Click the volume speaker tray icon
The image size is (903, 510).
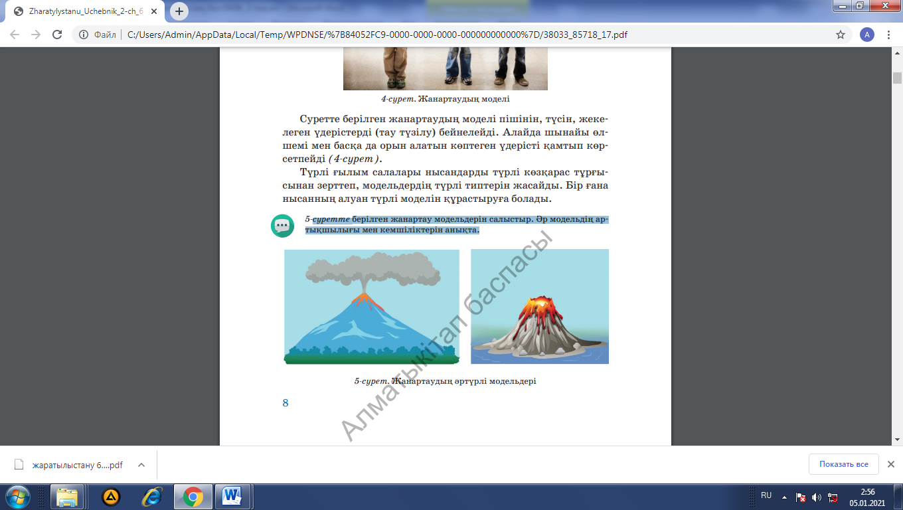pyautogui.click(x=817, y=497)
